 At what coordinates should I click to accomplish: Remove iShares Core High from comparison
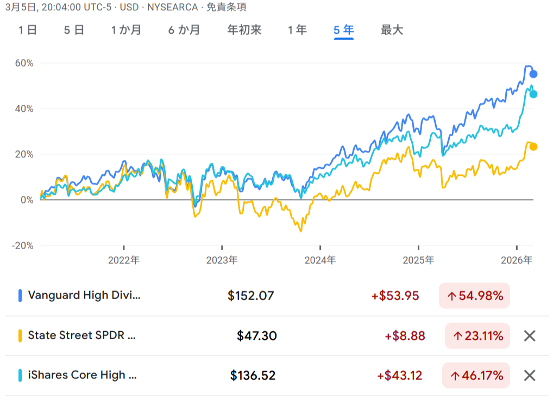[530, 375]
